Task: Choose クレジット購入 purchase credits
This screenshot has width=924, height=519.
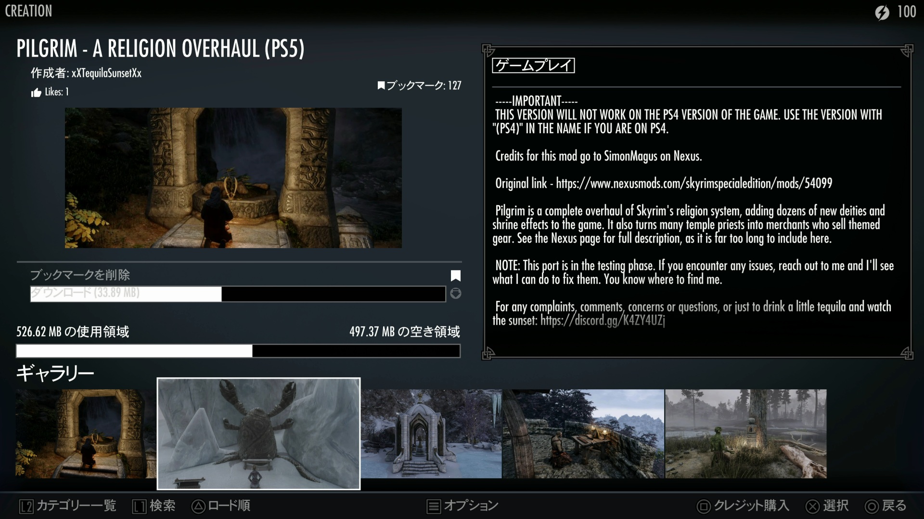Action: pyautogui.click(x=751, y=506)
